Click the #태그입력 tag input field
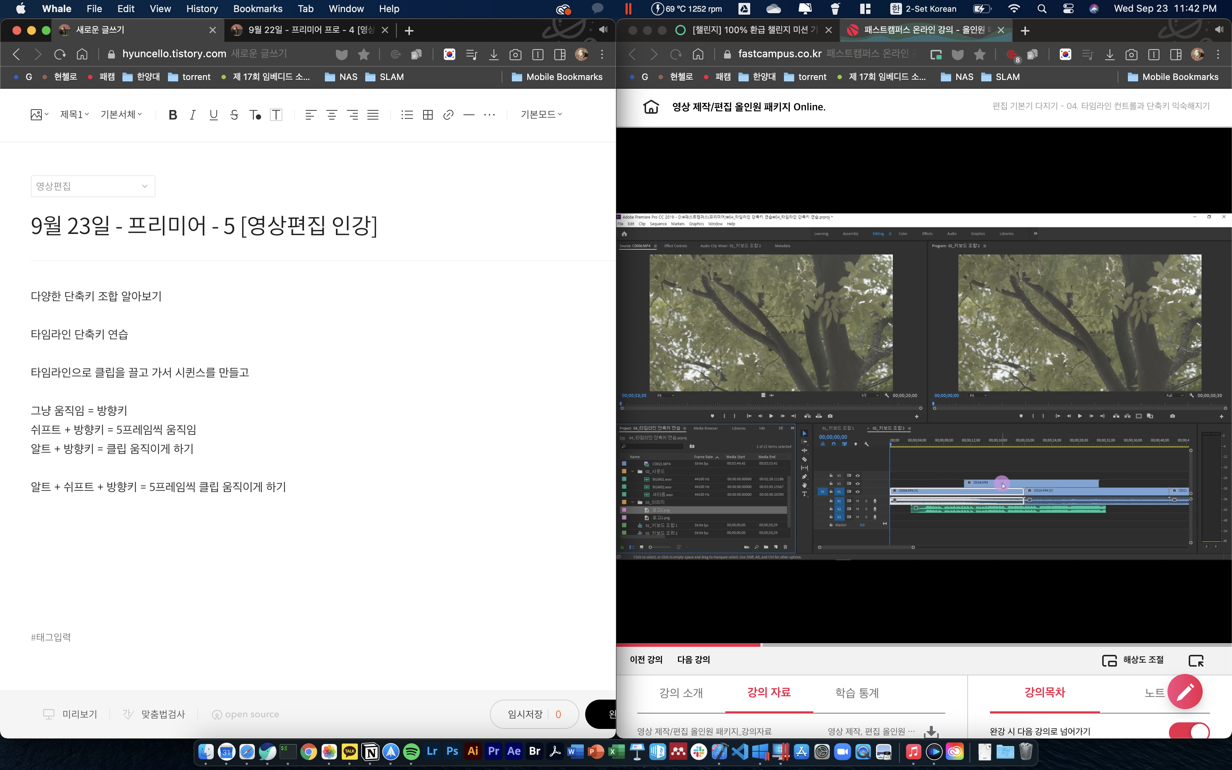Viewport: 1232px width, 770px height. pyautogui.click(x=51, y=637)
